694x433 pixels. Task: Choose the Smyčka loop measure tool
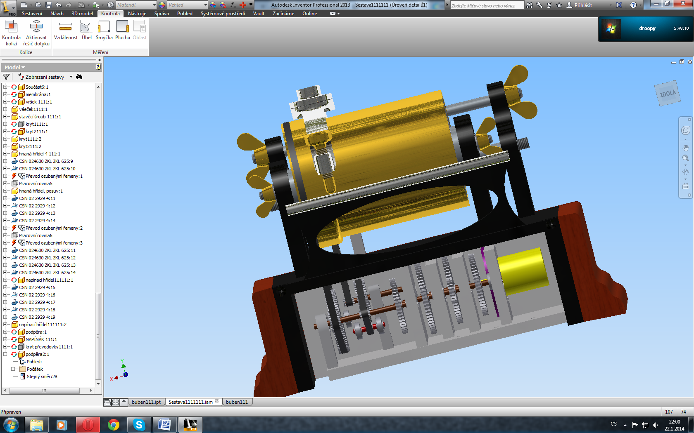point(104,31)
